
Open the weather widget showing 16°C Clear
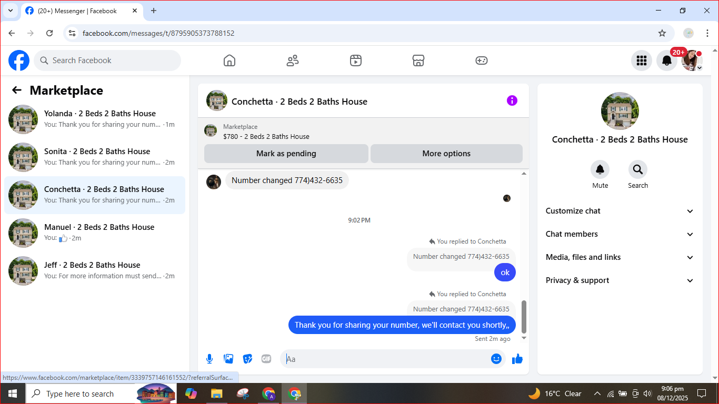[x=555, y=393]
